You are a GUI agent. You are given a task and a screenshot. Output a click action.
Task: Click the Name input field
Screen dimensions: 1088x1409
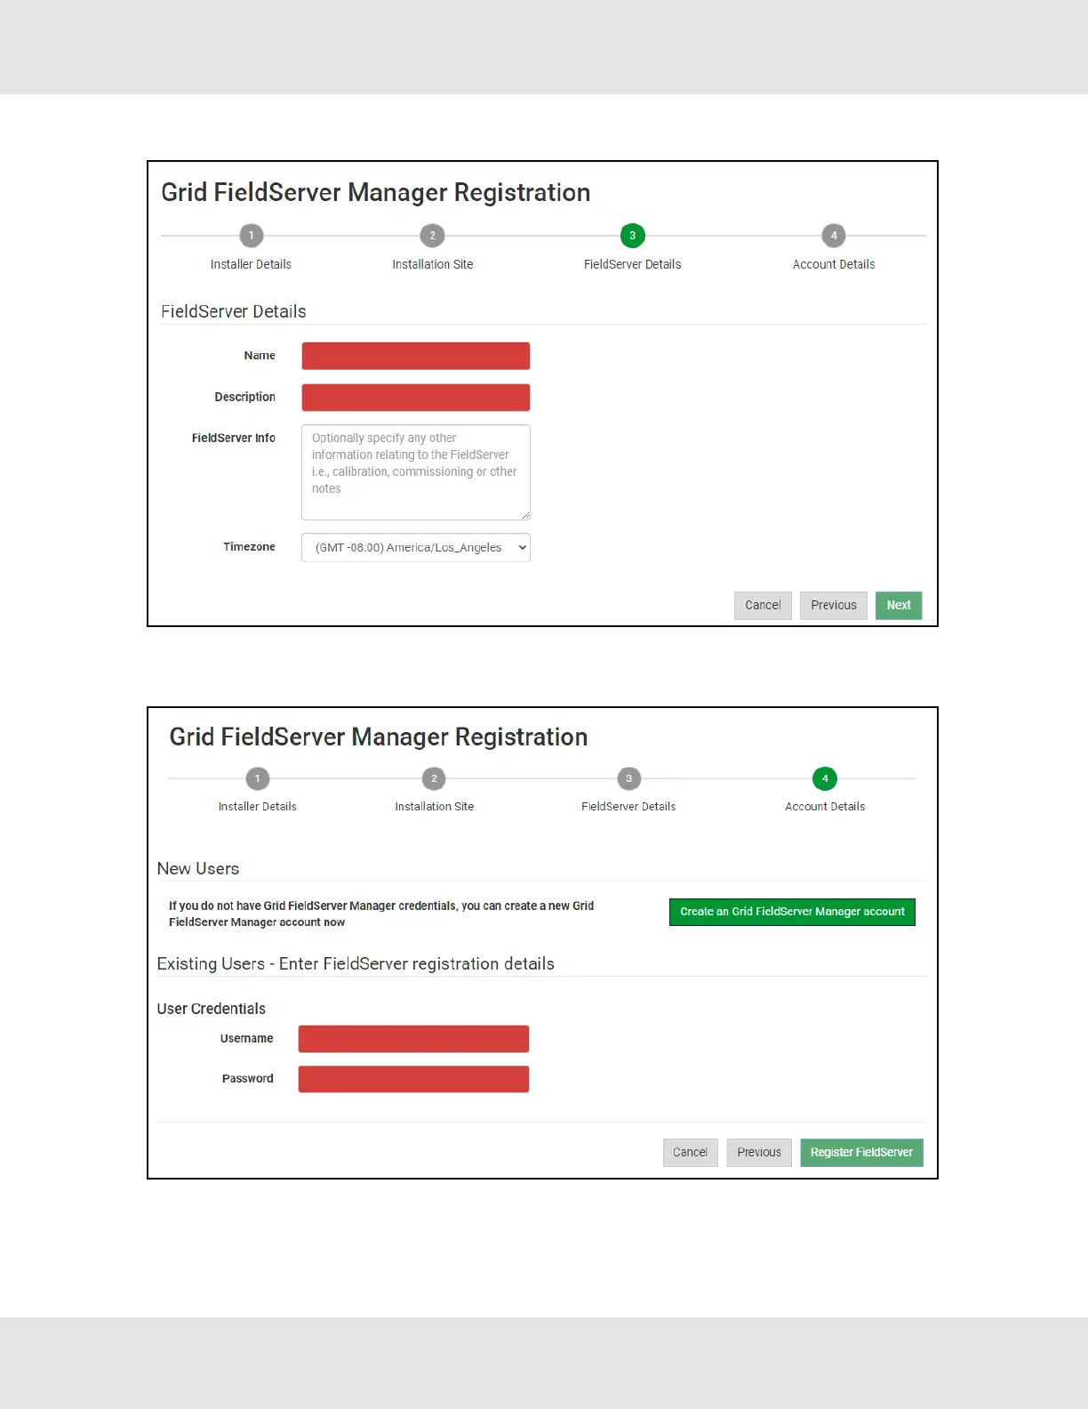point(416,356)
